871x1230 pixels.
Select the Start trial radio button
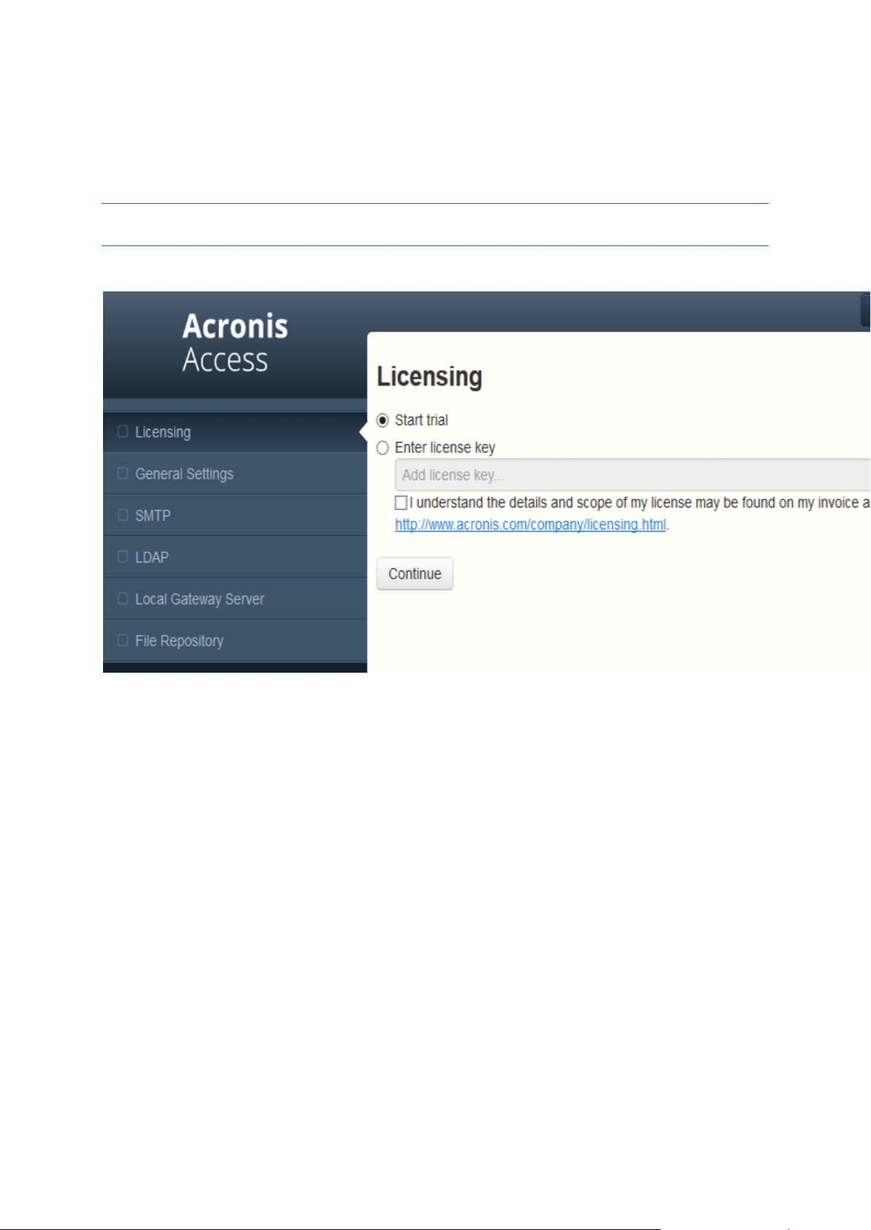[x=382, y=421]
